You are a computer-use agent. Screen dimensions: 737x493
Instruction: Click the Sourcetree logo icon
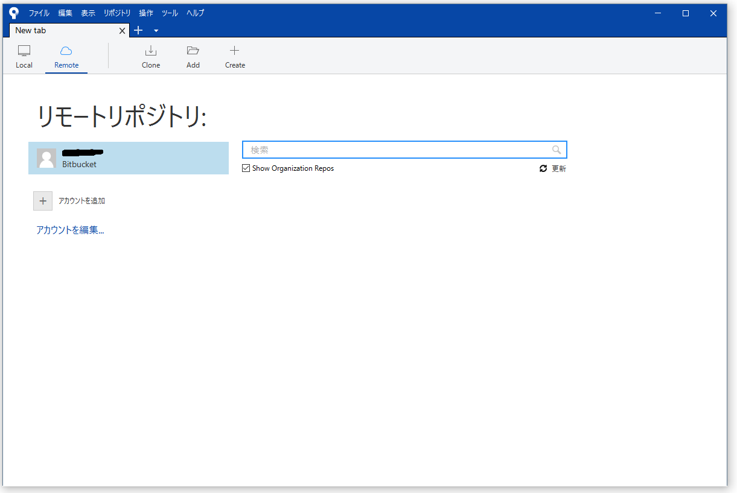tap(13, 12)
